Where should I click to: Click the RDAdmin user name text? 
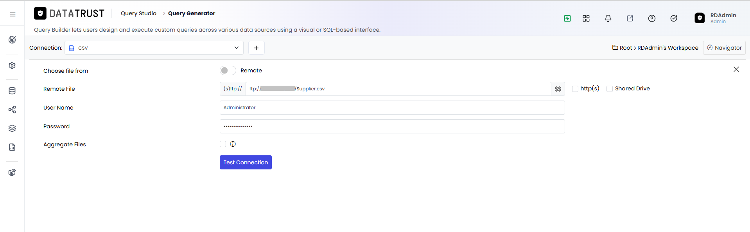pyautogui.click(x=723, y=15)
